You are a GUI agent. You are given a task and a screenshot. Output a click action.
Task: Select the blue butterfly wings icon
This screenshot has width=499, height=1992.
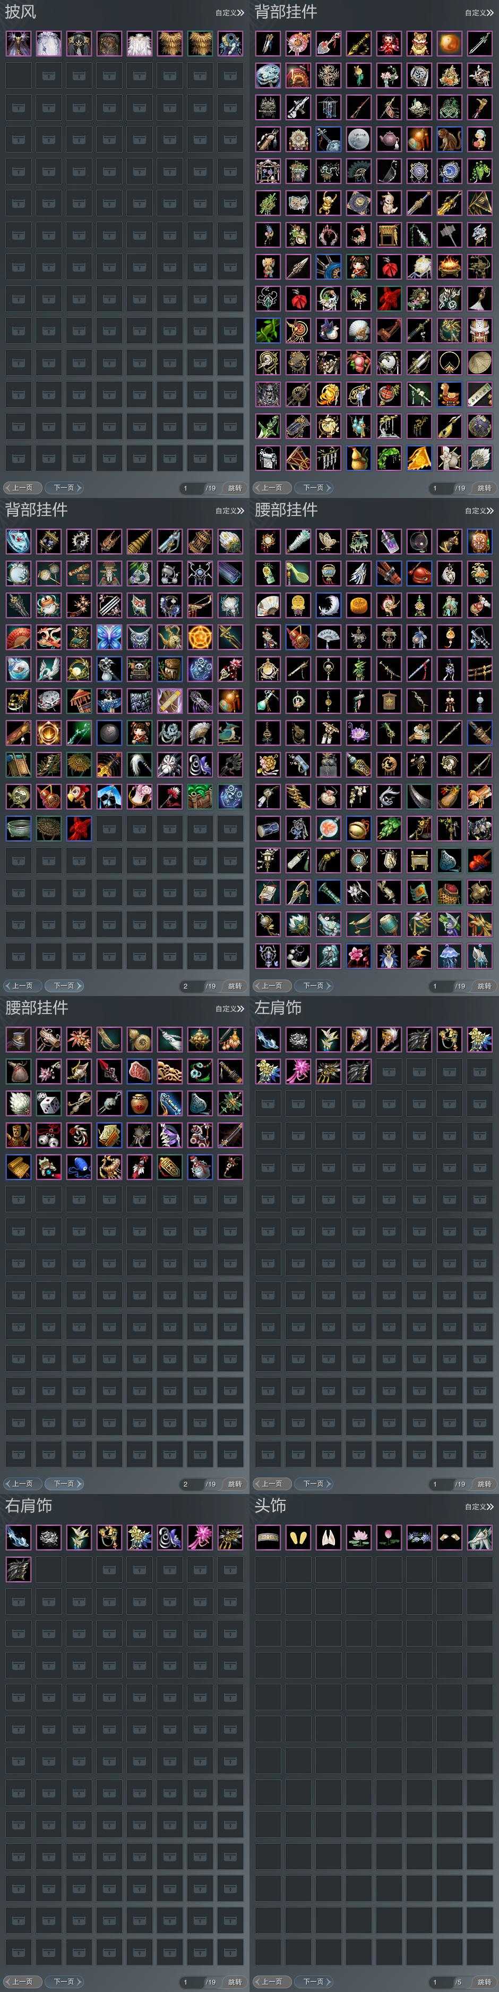coord(109,637)
